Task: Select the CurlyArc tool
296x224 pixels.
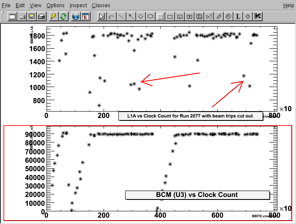Action: 228,16
